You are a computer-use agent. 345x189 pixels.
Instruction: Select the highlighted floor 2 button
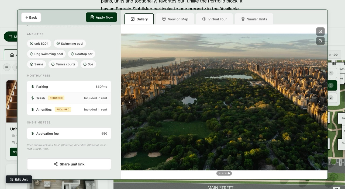(x=331, y=86)
